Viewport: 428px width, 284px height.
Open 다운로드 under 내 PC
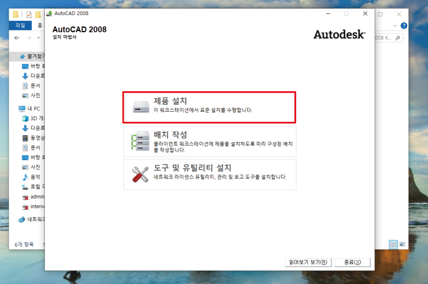(33, 128)
